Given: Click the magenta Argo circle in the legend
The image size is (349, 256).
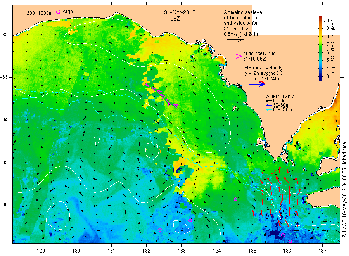Looking at the screenshot, I should coord(58,12).
